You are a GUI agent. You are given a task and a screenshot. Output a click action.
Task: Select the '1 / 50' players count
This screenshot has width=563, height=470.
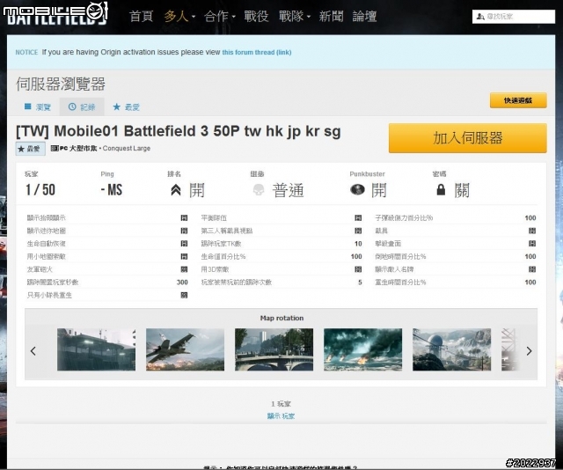click(40, 190)
